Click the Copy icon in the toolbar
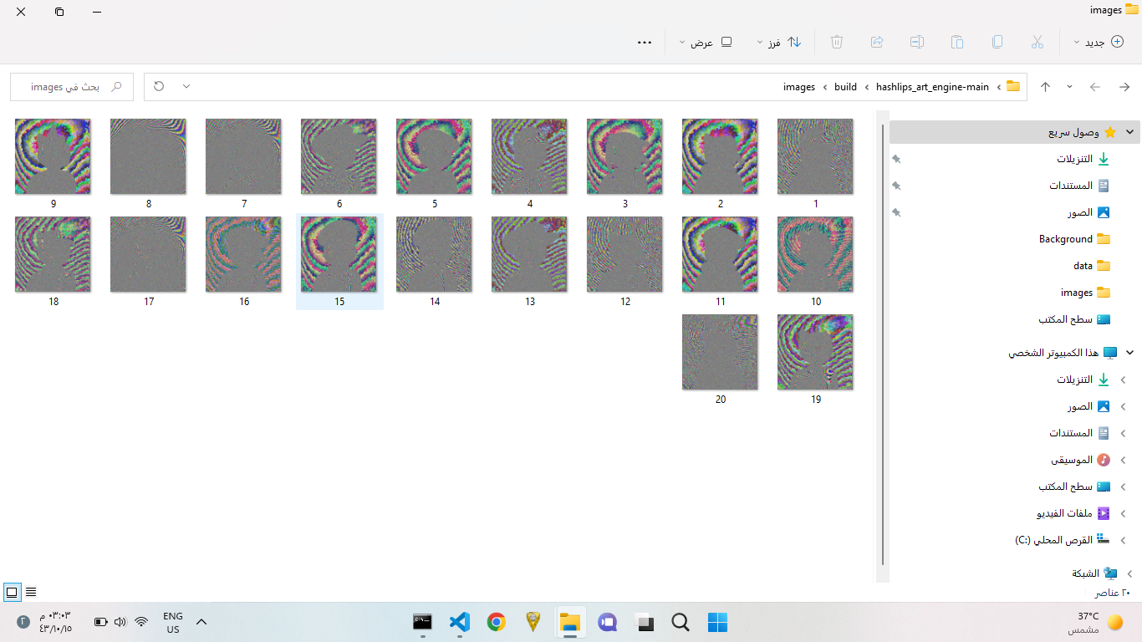 click(997, 41)
